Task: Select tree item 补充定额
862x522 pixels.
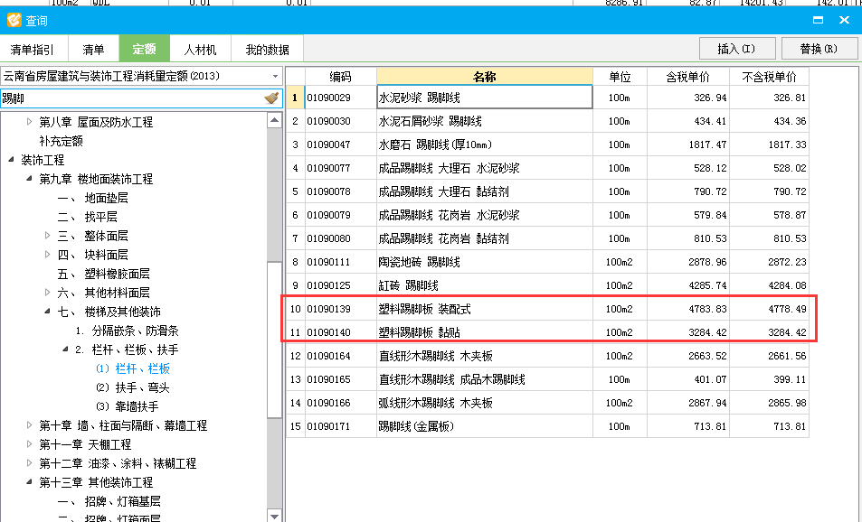Action: (x=61, y=141)
